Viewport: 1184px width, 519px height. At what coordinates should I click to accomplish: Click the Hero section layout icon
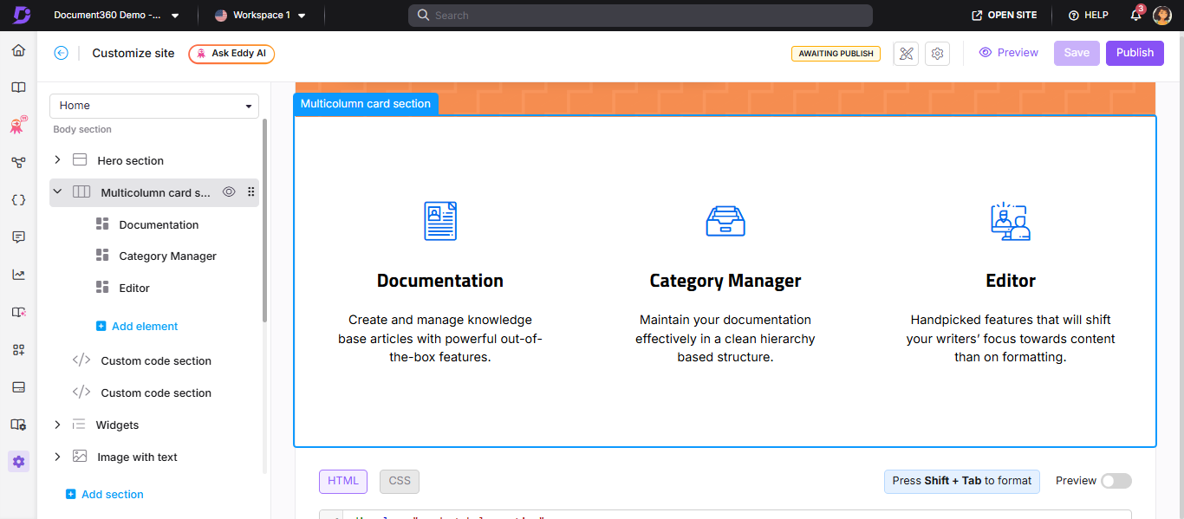(x=80, y=160)
